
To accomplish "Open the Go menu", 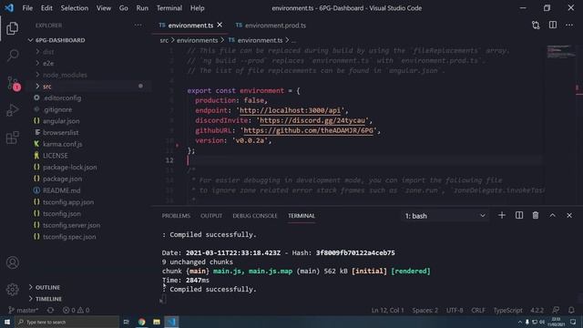I will 124,8.
